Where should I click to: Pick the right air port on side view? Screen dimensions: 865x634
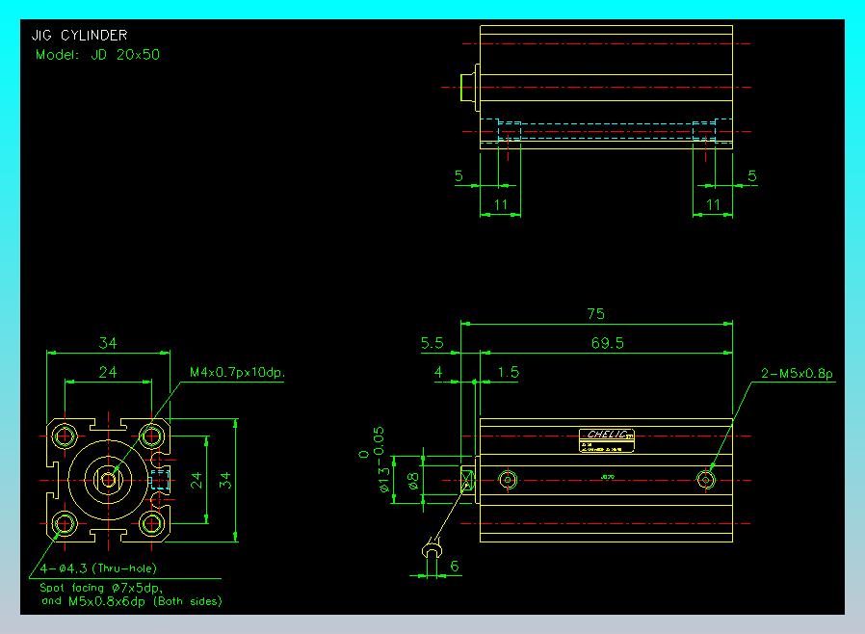(708, 480)
